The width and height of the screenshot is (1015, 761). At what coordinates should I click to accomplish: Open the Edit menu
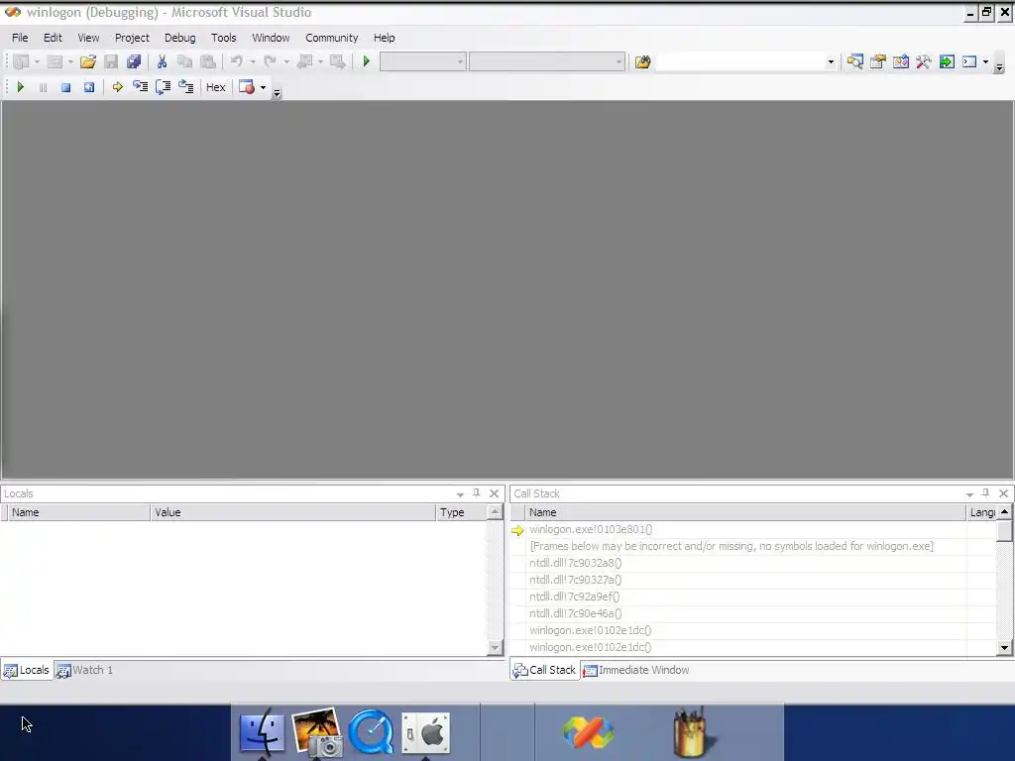[x=53, y=38]
